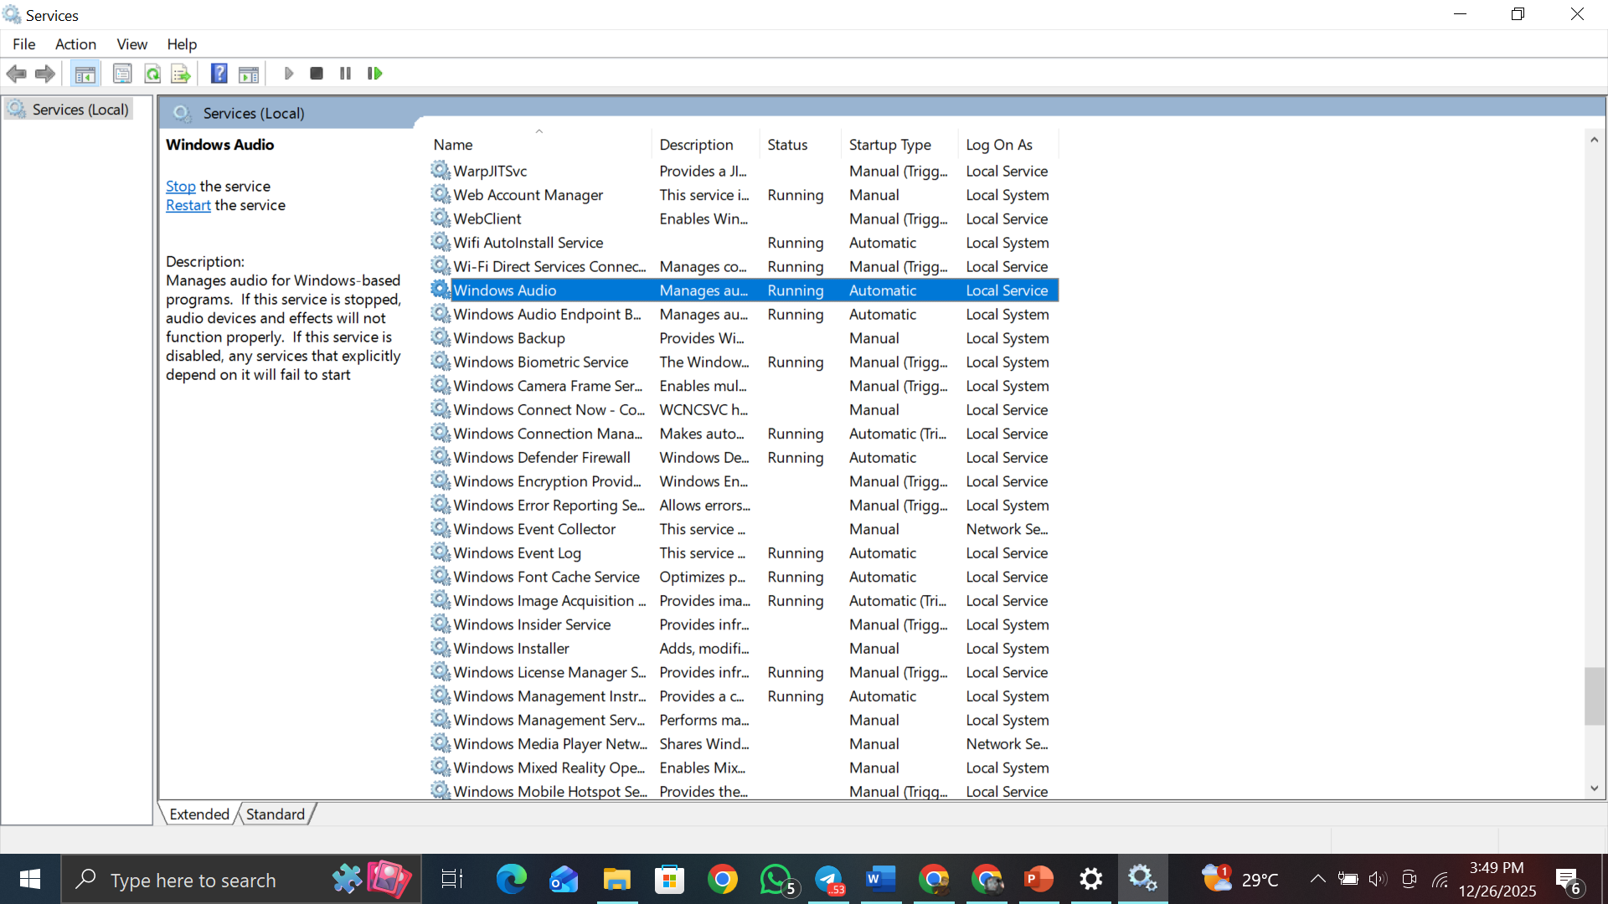Open Windows Start menu
The image size is (1608, 904).
tap(30, 879)
